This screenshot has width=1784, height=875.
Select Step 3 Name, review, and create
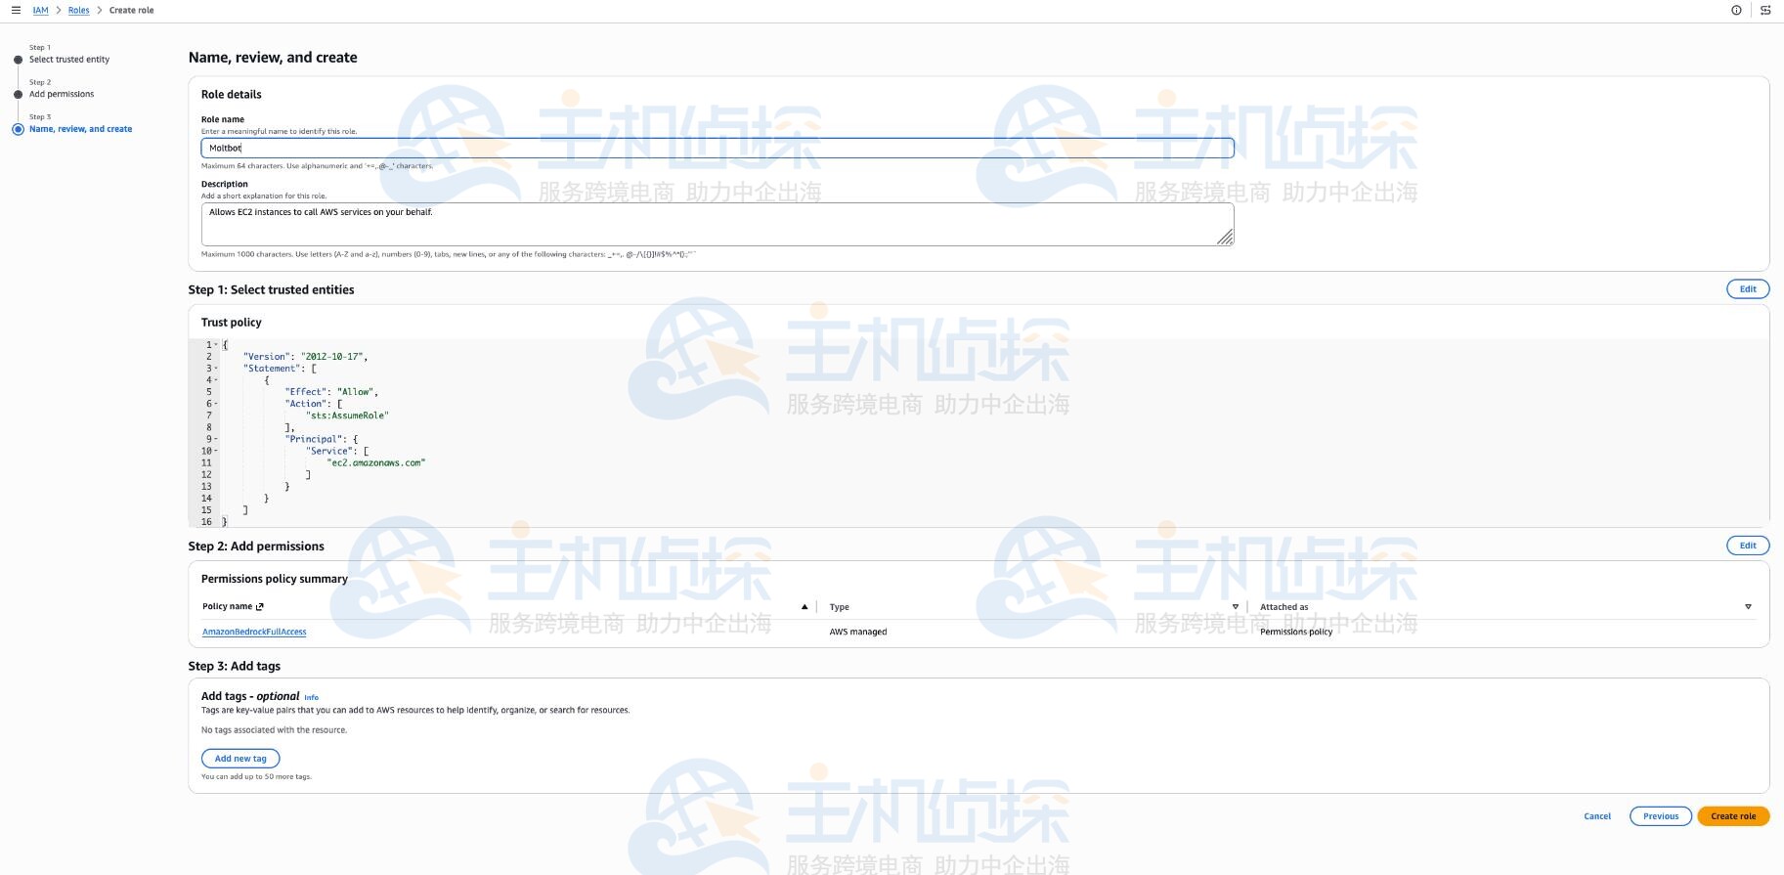click(80, 129)
